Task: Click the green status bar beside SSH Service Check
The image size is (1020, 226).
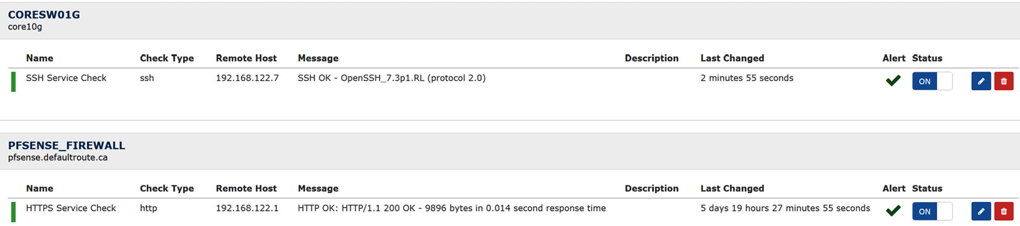Action: [14, 82]
